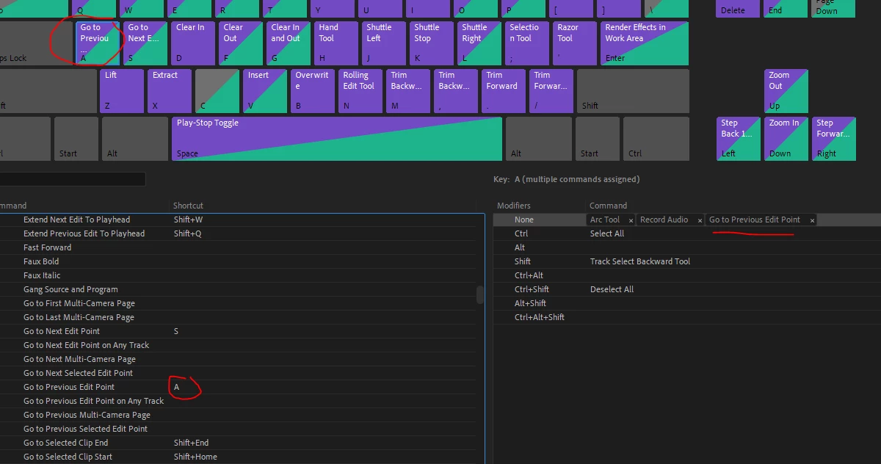
Task: Click the shortcut search input field
Action: [72, 179]
